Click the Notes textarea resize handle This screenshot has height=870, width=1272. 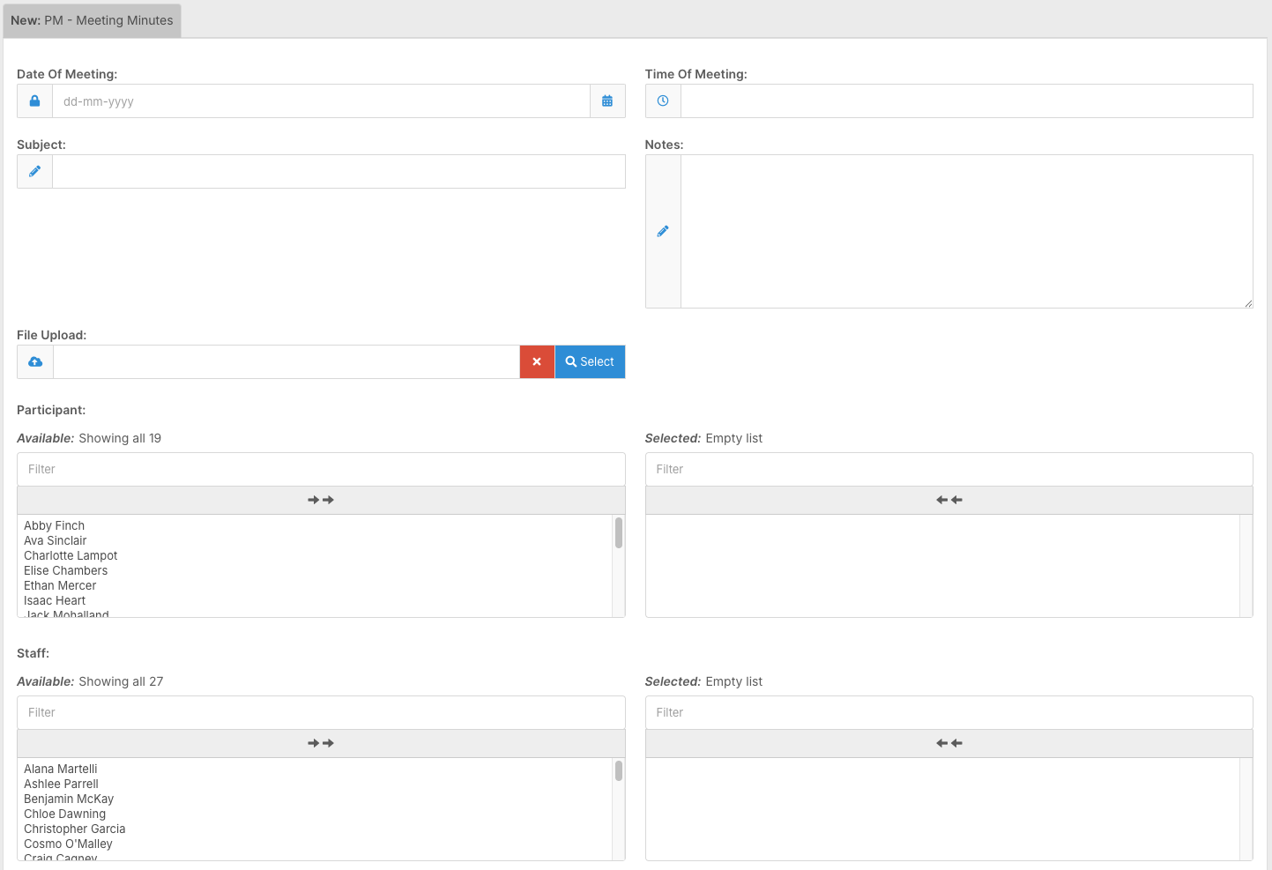(1248, 303)
